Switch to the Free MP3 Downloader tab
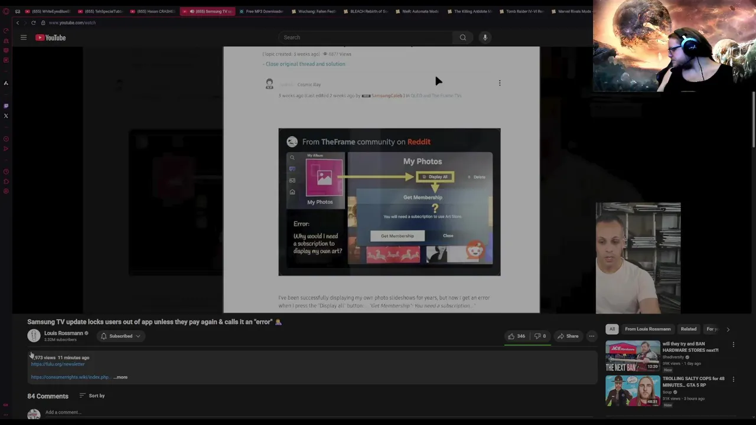The width and height of the screenshot is (756, 425). [261, 11]
